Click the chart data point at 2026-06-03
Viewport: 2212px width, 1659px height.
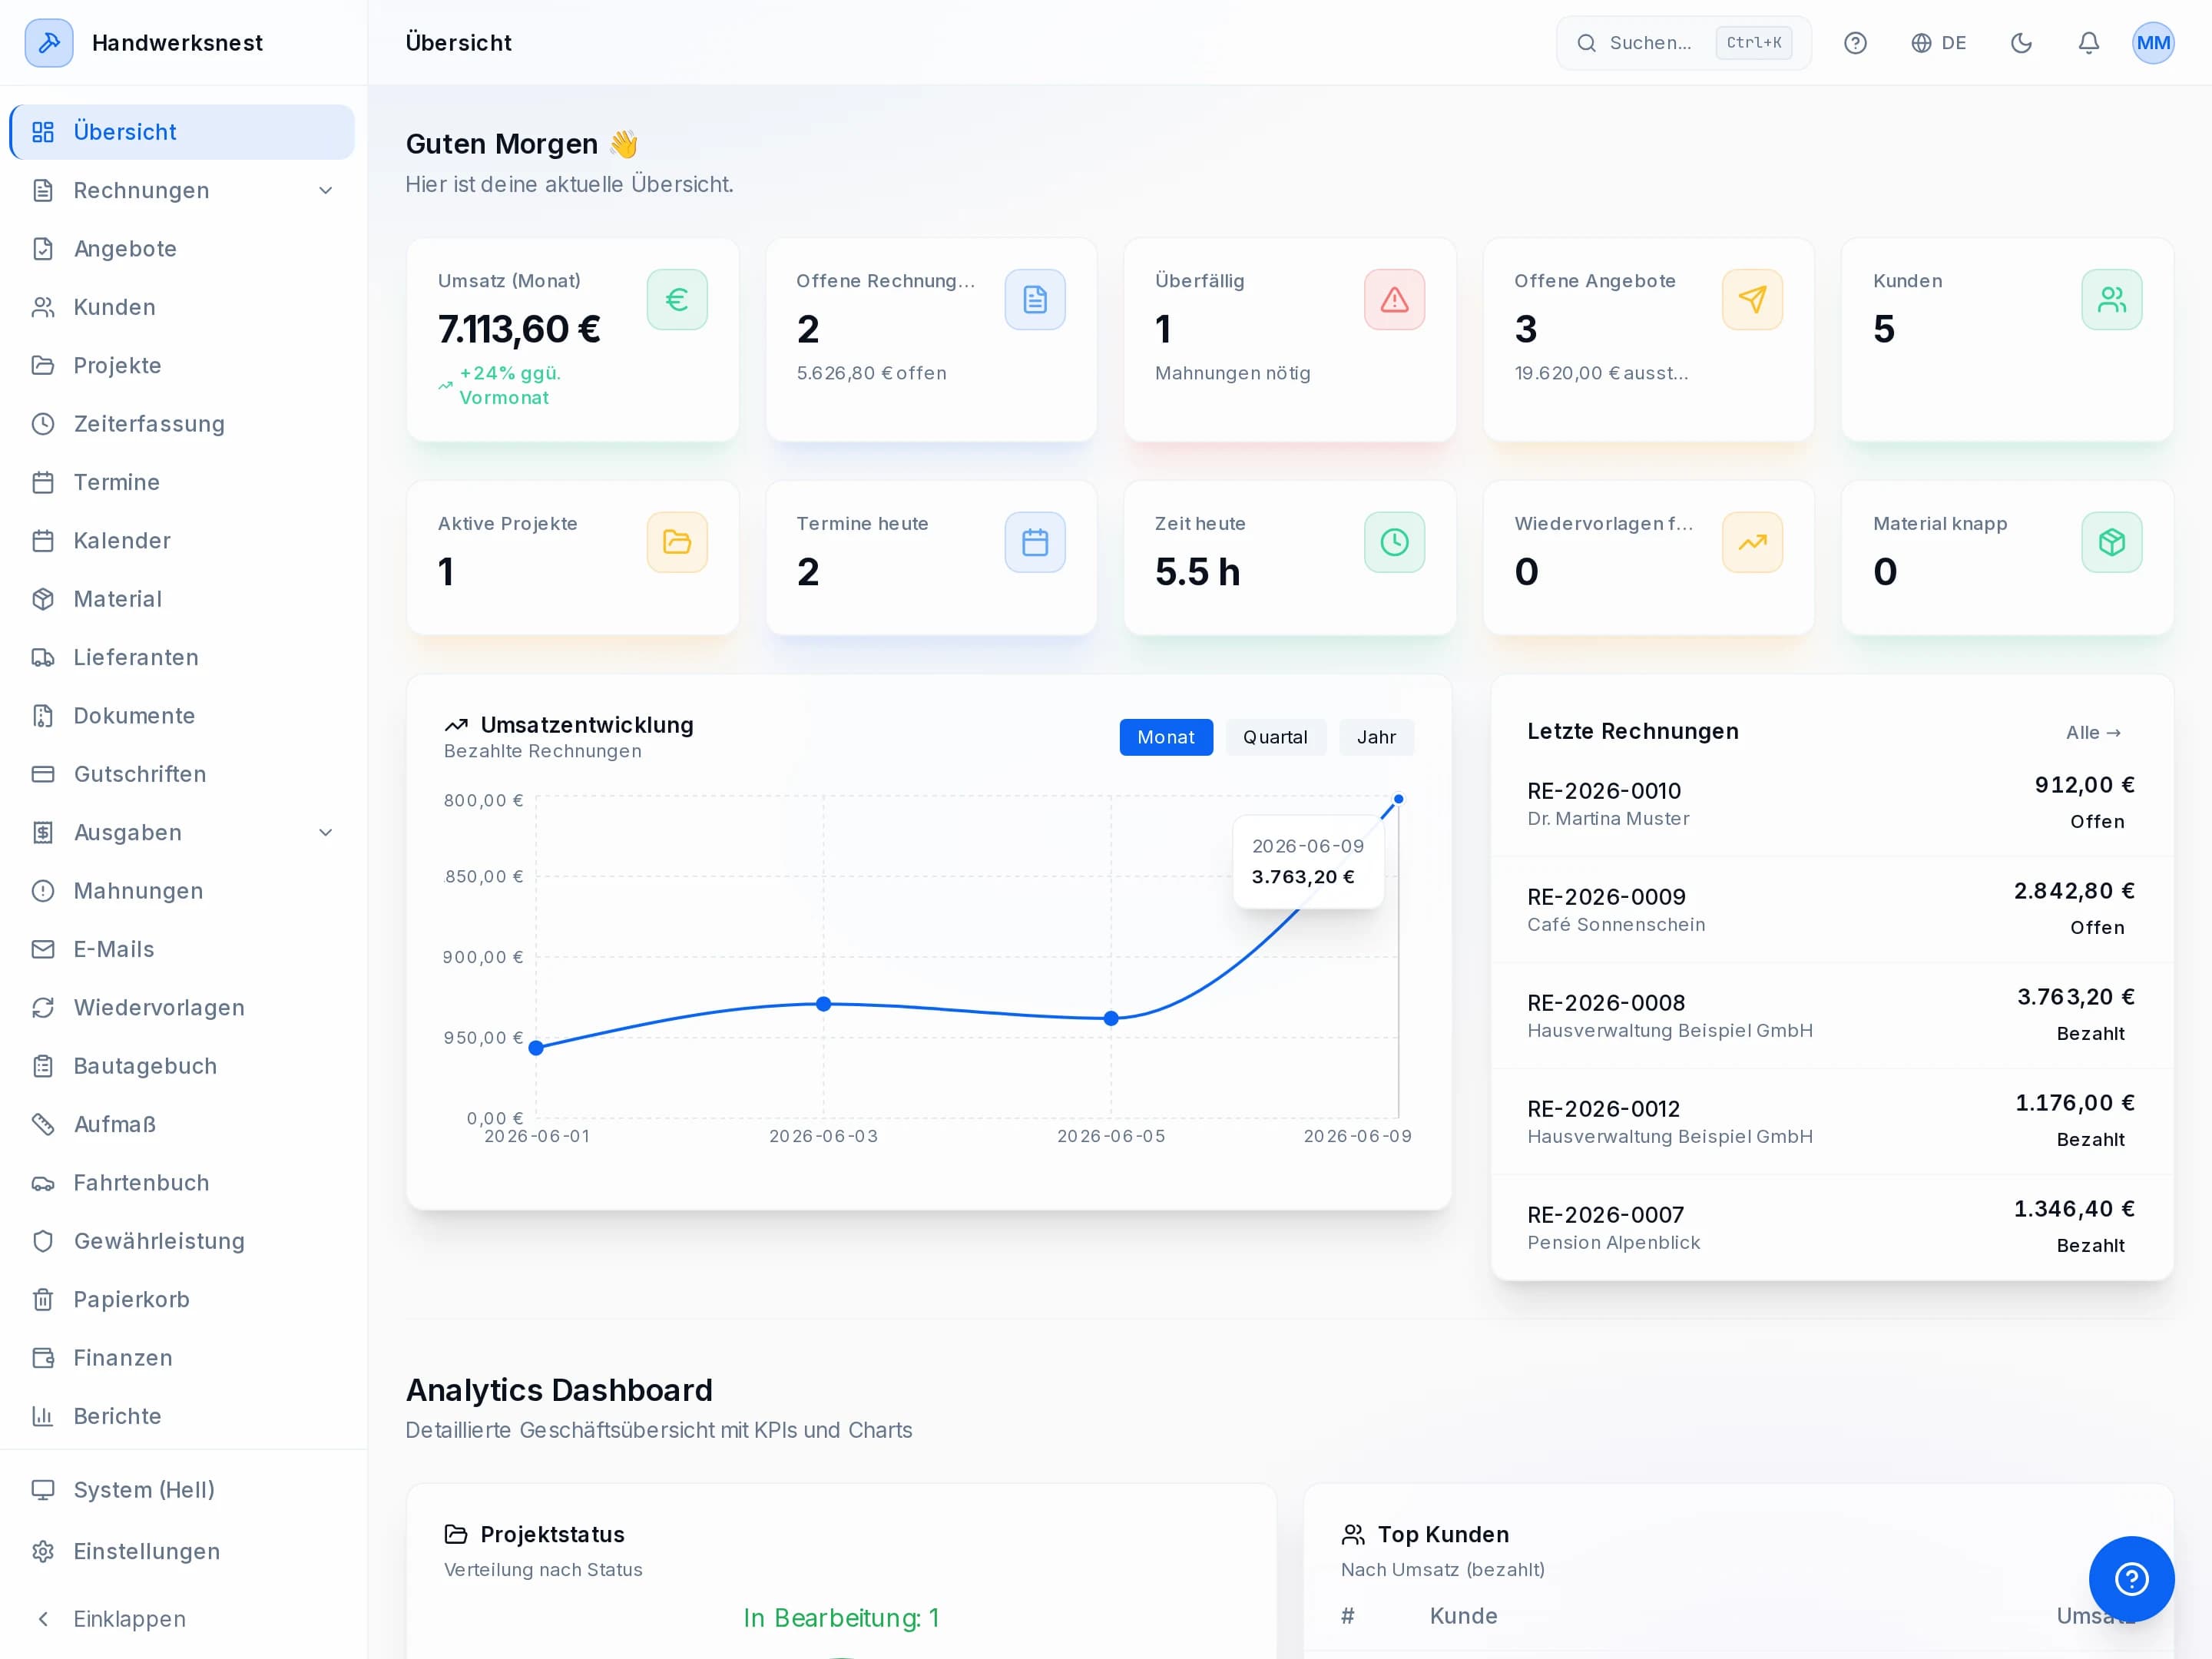click(x=823, y=1004)
